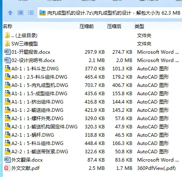Click the 46.5 KB compressed size

[x=124, y=135]
